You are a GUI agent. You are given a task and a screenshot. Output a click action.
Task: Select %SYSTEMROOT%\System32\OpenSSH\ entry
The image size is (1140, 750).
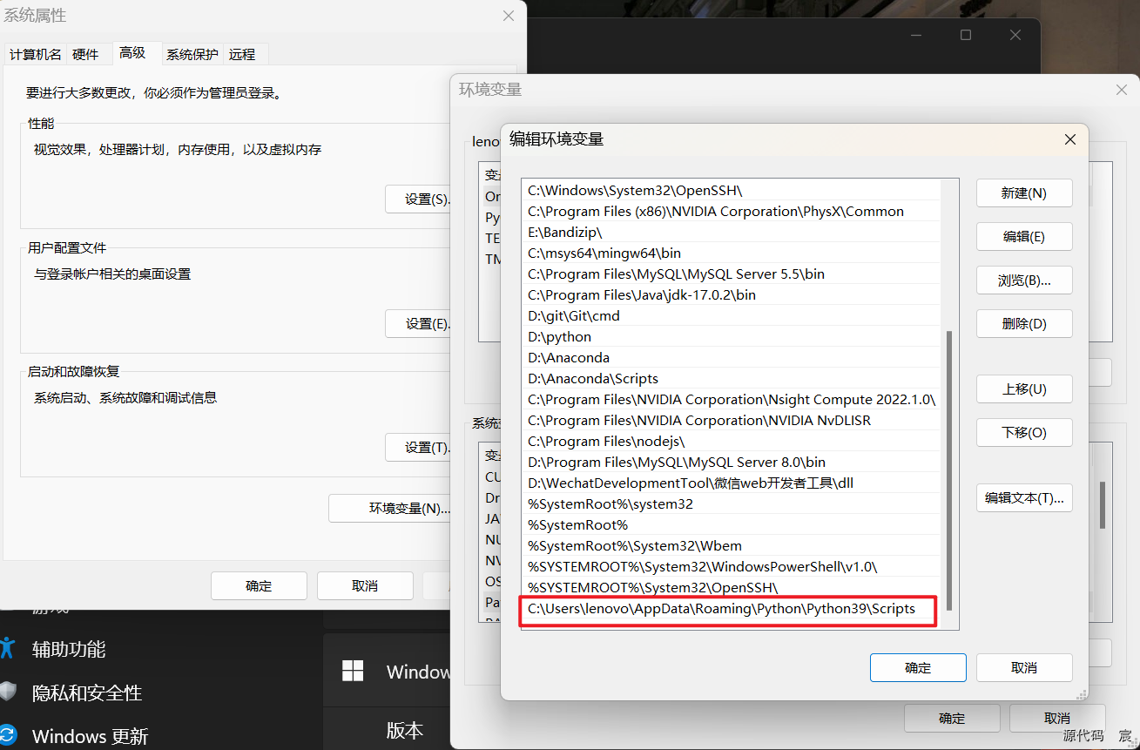pos(731,587)
